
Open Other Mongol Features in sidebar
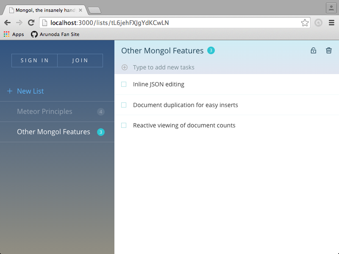point(57,132)
